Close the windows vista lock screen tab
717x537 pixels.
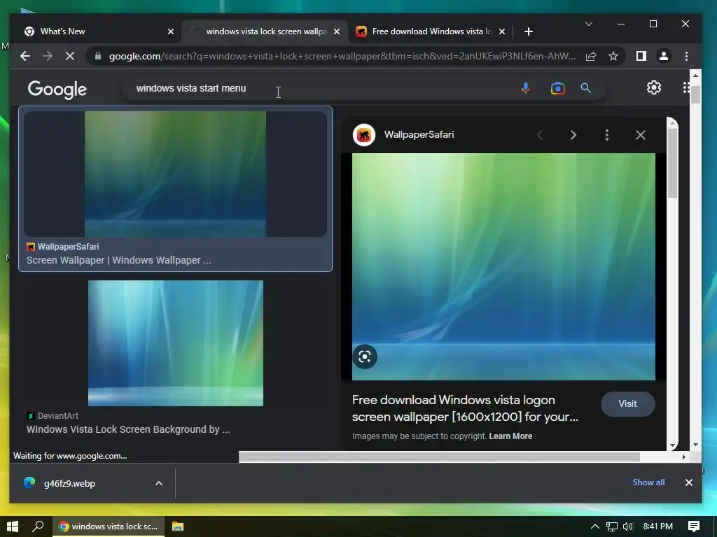pyautogui.click(x=337, y=31)
